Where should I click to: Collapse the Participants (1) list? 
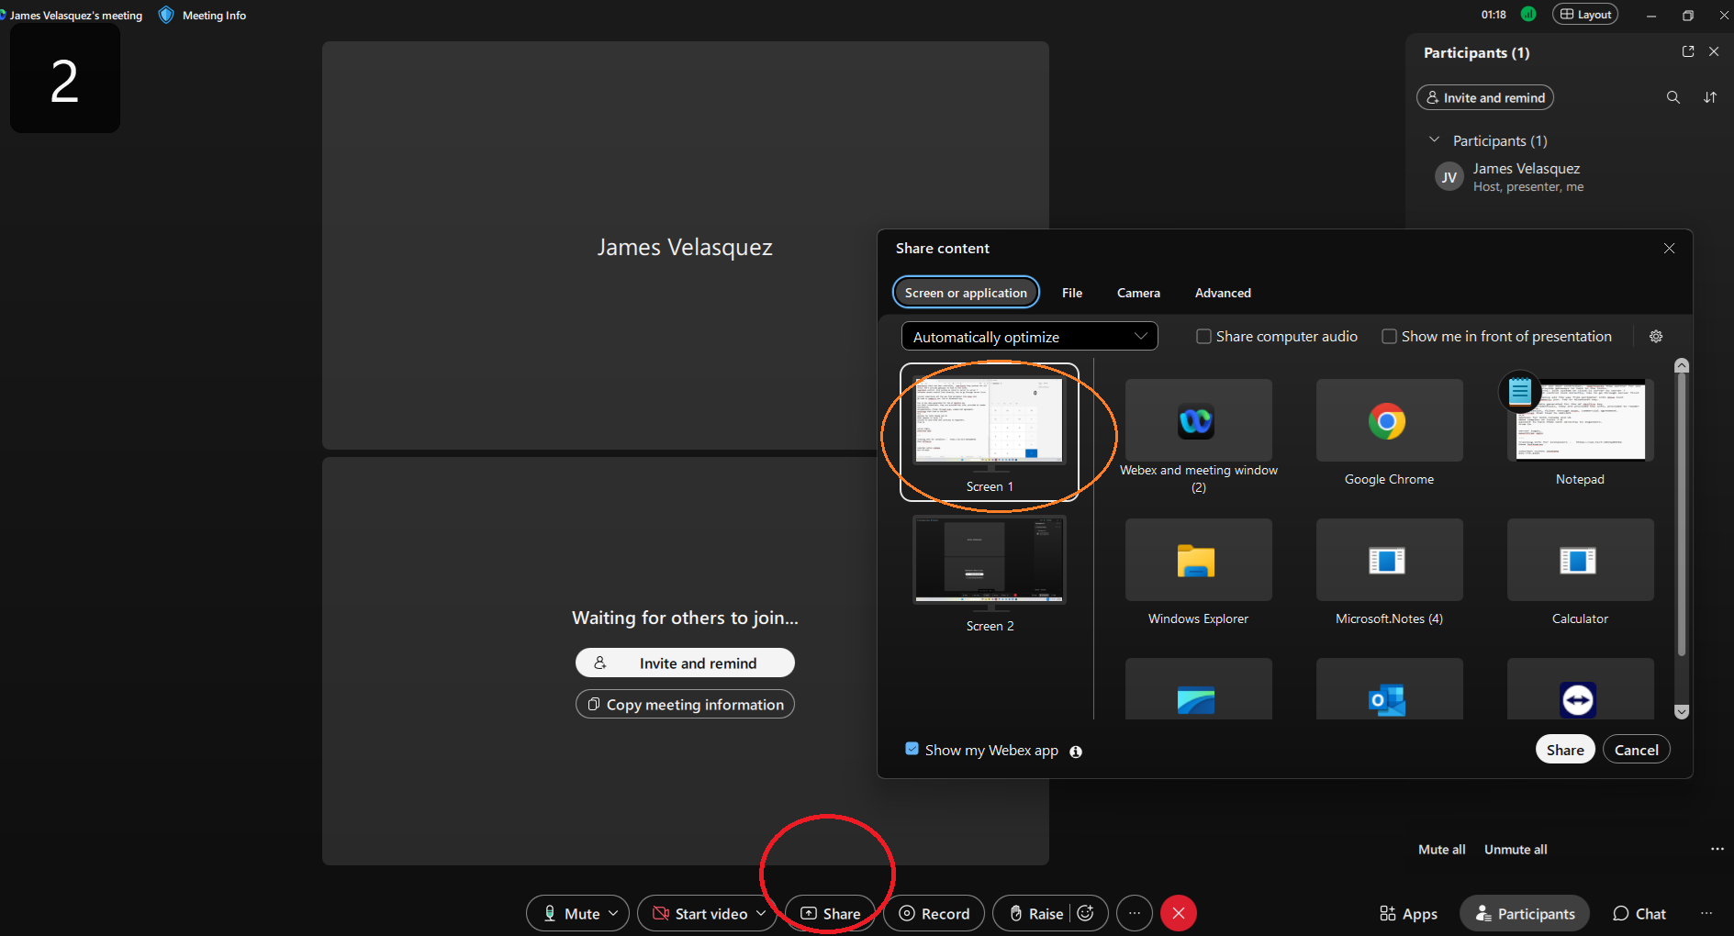pyautogui.click(x=1434, y=140)
